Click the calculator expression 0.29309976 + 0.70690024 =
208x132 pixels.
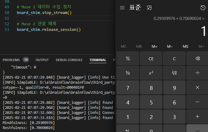coord(179,18)
